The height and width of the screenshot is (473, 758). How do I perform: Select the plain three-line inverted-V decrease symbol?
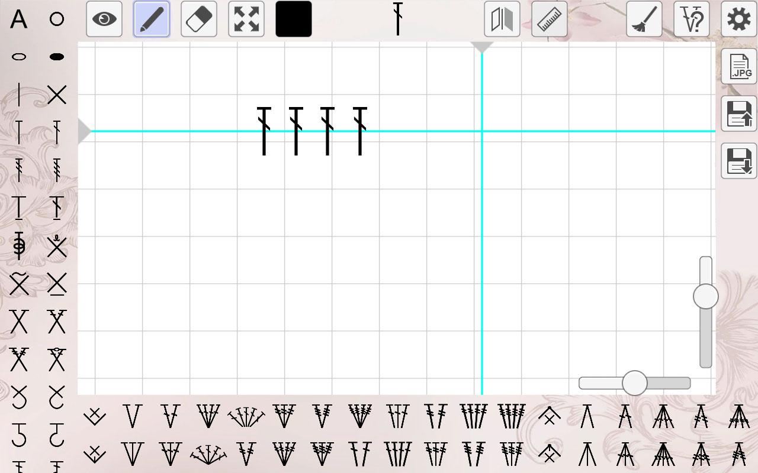coord(587,454)
